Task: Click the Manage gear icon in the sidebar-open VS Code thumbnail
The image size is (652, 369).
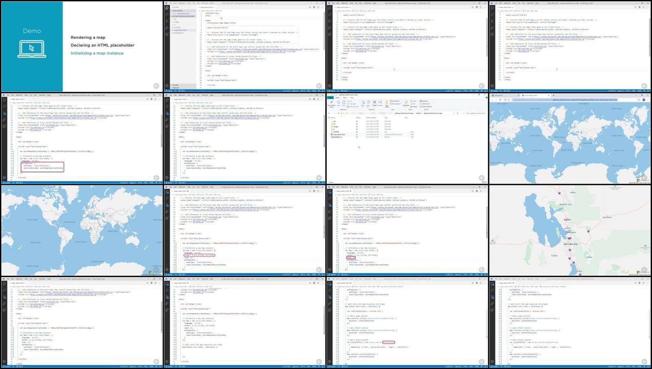Action: (167, 86)
